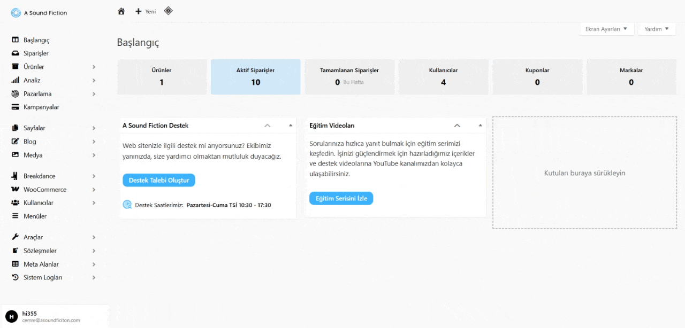Screen dimensions: 685x328
Task: Collapse the A Sound Fiction Destek panel
Action: pyautogui.click(x=267, y=125)
